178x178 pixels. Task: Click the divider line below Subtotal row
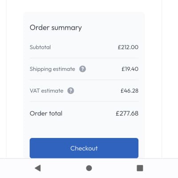tap(84, 58)
